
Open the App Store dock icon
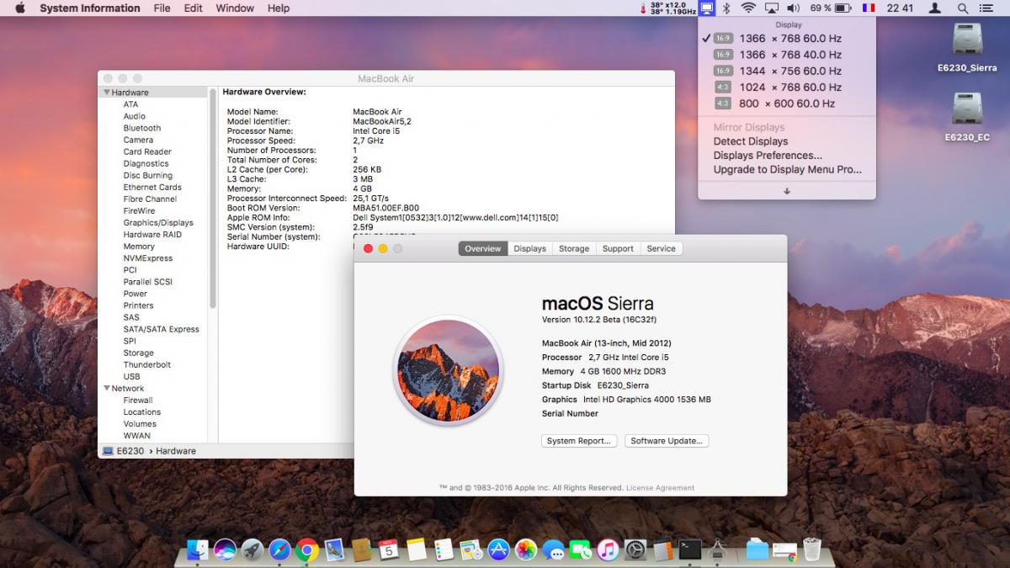coord(499,550)
